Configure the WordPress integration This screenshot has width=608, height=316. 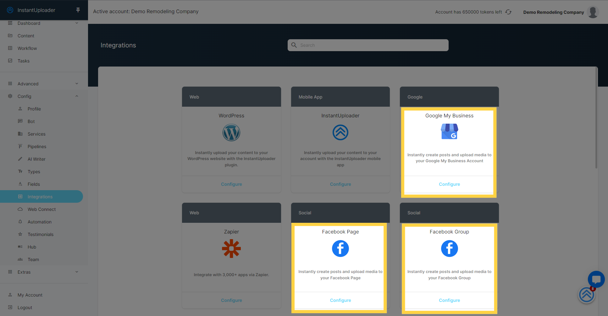point(231,184)
